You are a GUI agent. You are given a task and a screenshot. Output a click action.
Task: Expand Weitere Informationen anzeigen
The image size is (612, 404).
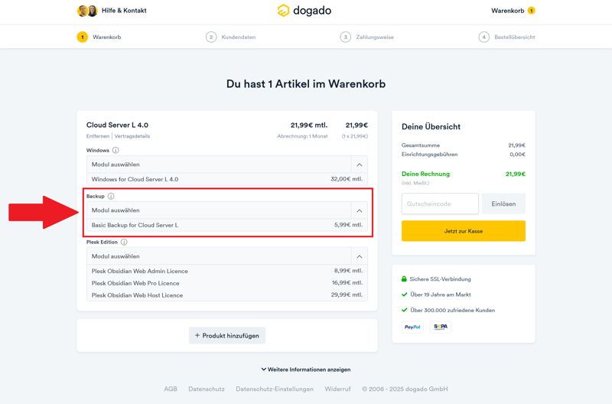coord(305,370)
